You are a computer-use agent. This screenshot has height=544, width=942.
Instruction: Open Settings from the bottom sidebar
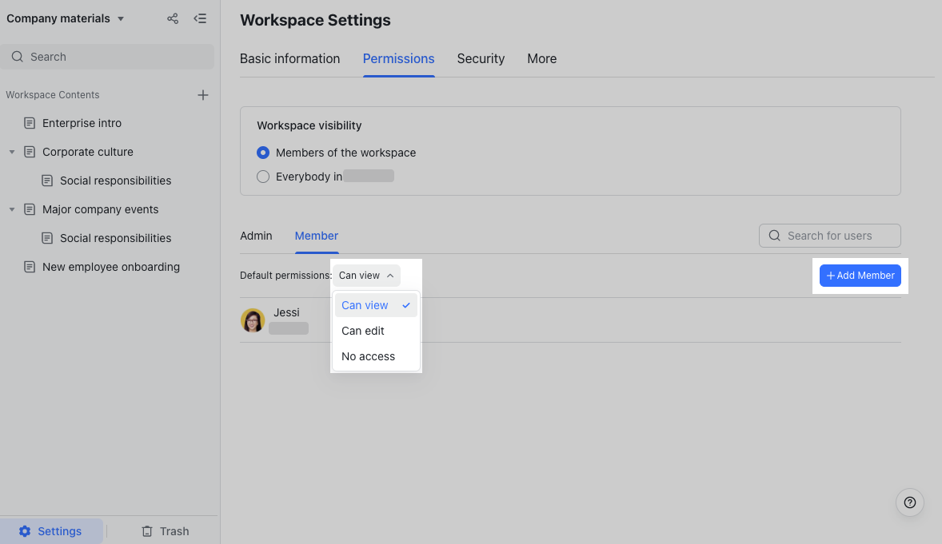[x=51, y=530]
